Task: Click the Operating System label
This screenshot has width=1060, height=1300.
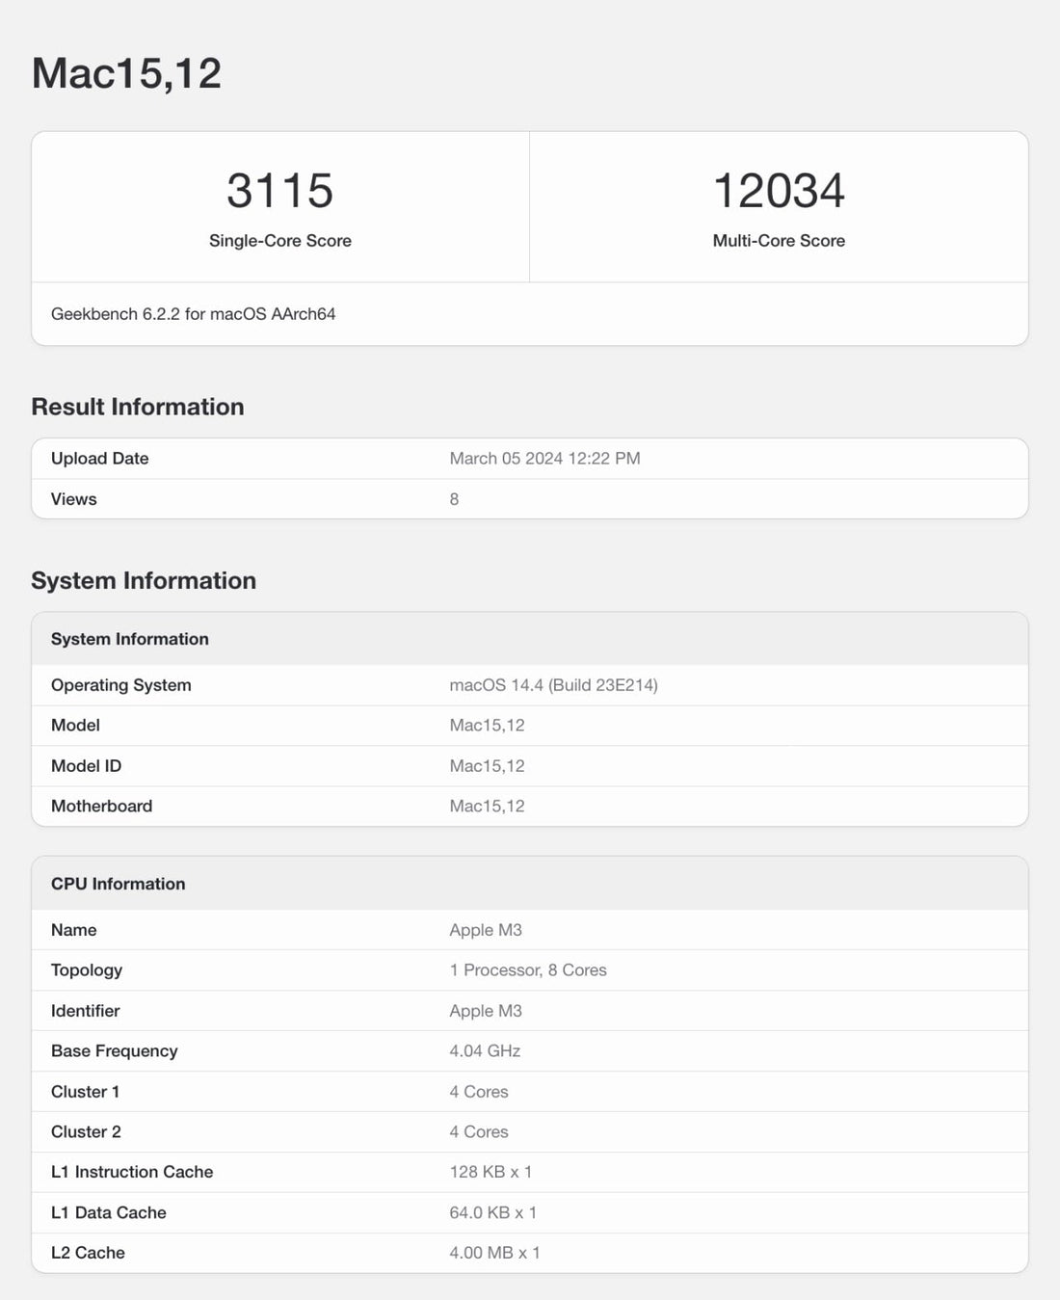Action: [120, 685]
